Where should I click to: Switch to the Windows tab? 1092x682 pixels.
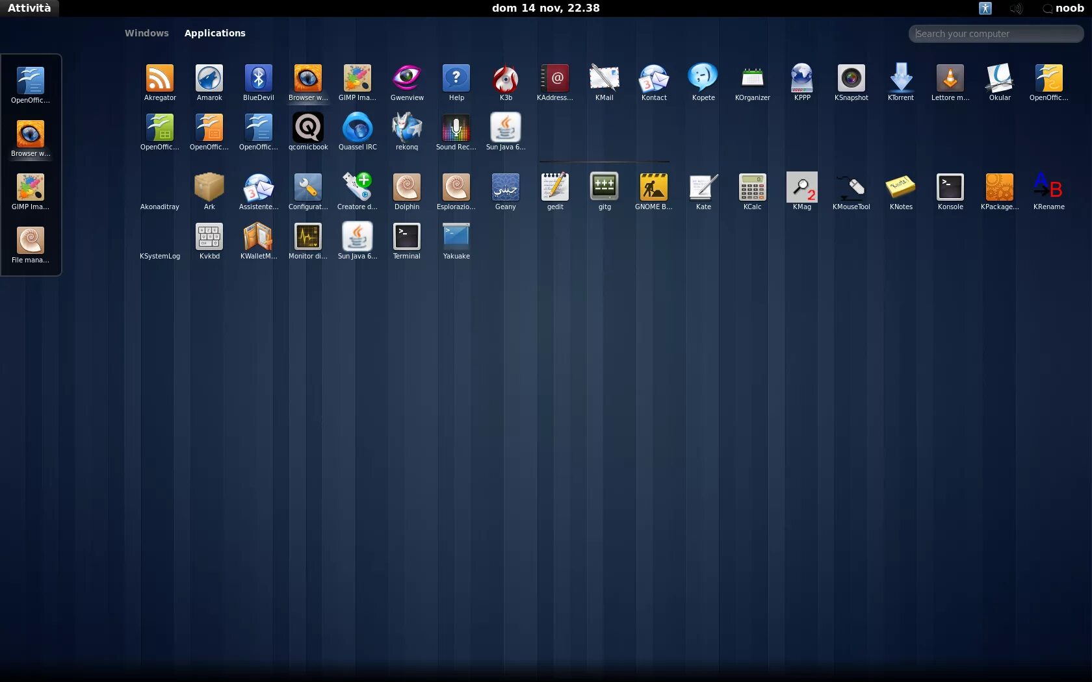147,33
